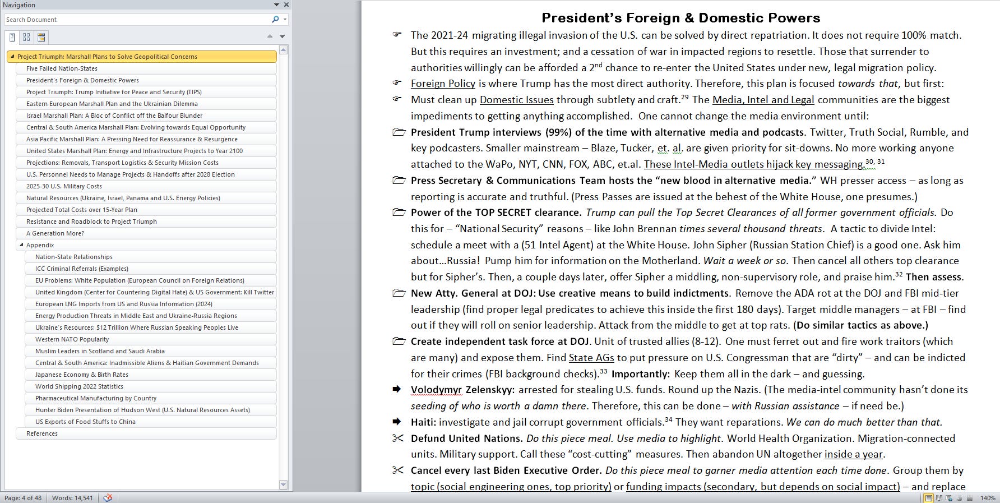Click Words 14,541 count in status bar

coord(72,498)
